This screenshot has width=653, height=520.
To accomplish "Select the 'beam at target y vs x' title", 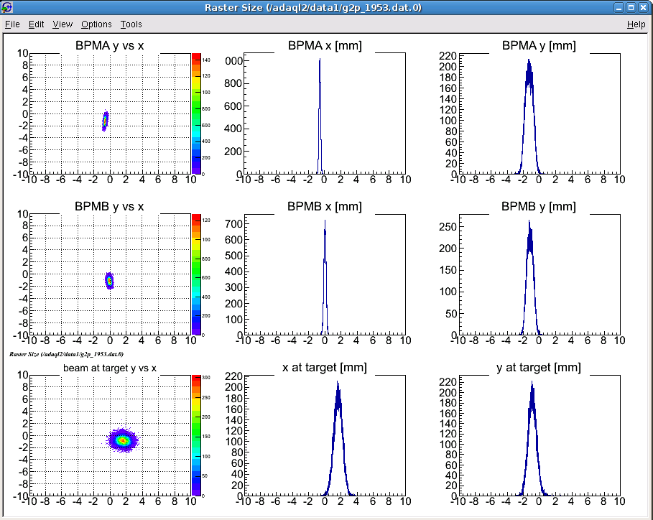I will 109,368.
